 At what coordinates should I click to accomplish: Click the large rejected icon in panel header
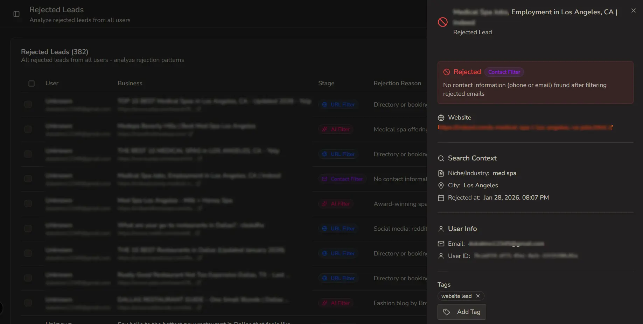tap(443, 22)
